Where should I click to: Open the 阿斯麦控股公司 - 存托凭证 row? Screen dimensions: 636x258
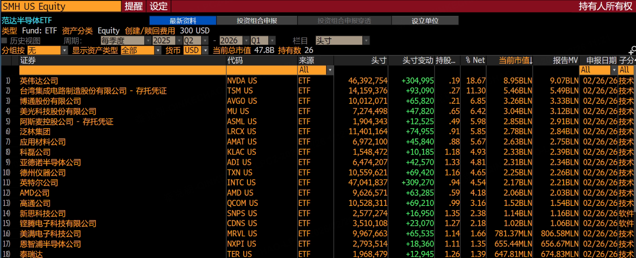[x=66, y=122]
